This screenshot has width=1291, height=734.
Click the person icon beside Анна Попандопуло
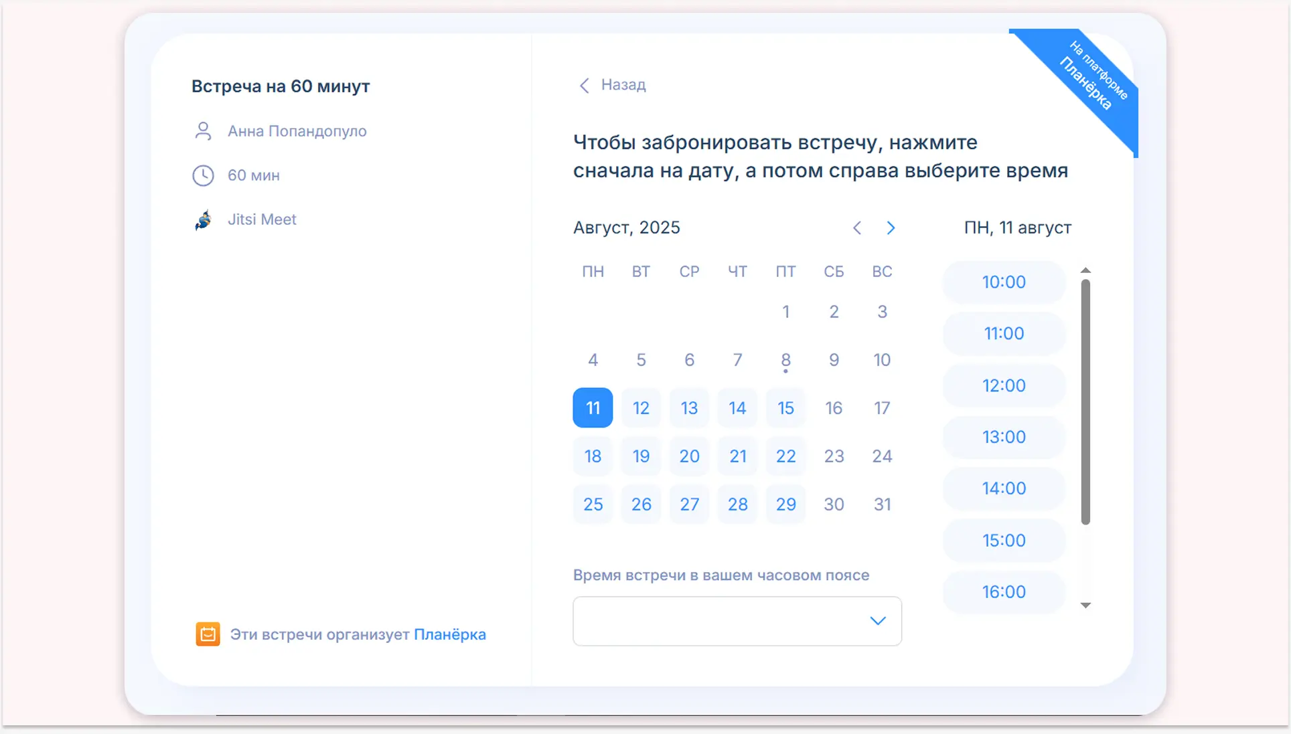(x=204, y=131)
